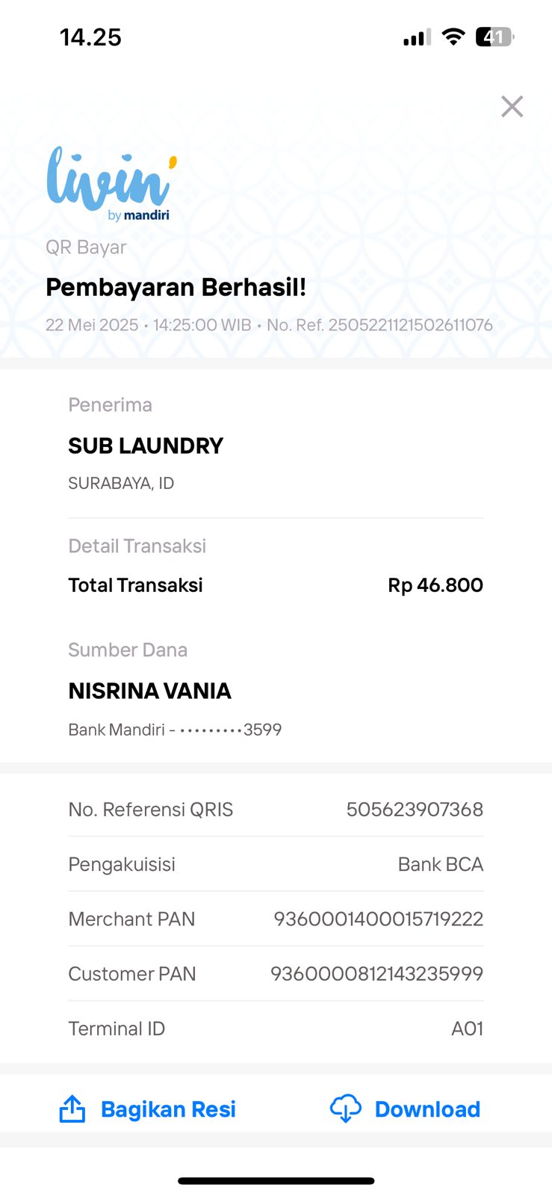Tap the home indicator bar
The width and height of the screenshot is (552, 1196).
(x=276, y=1181)
